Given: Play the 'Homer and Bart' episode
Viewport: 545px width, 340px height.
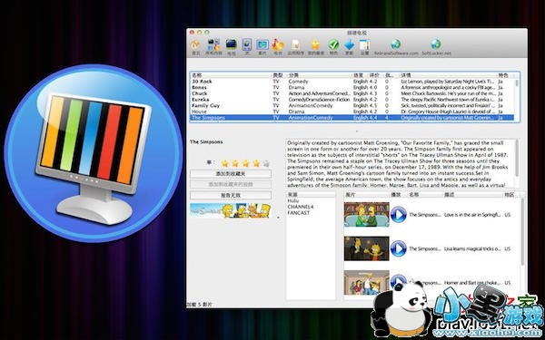Looking at the screenshot, I should (399, 281).
